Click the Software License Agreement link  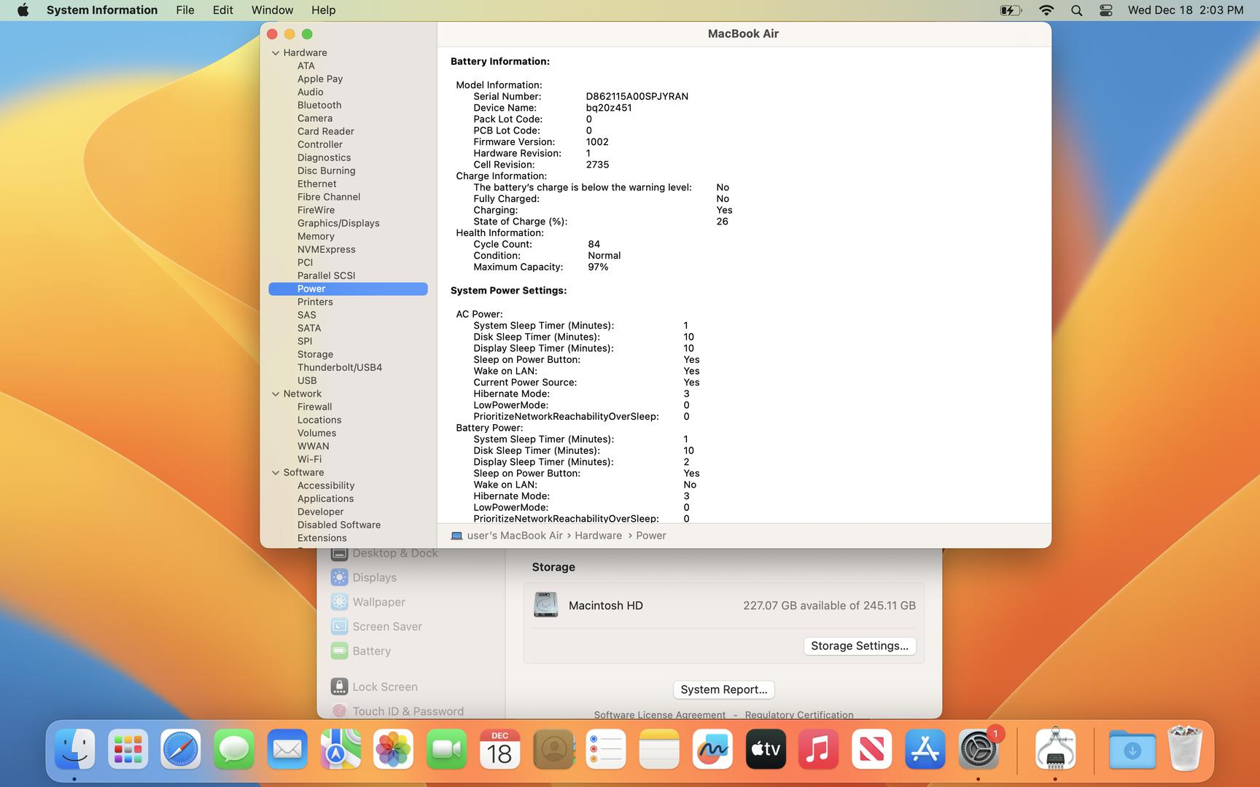pos(659,715)
